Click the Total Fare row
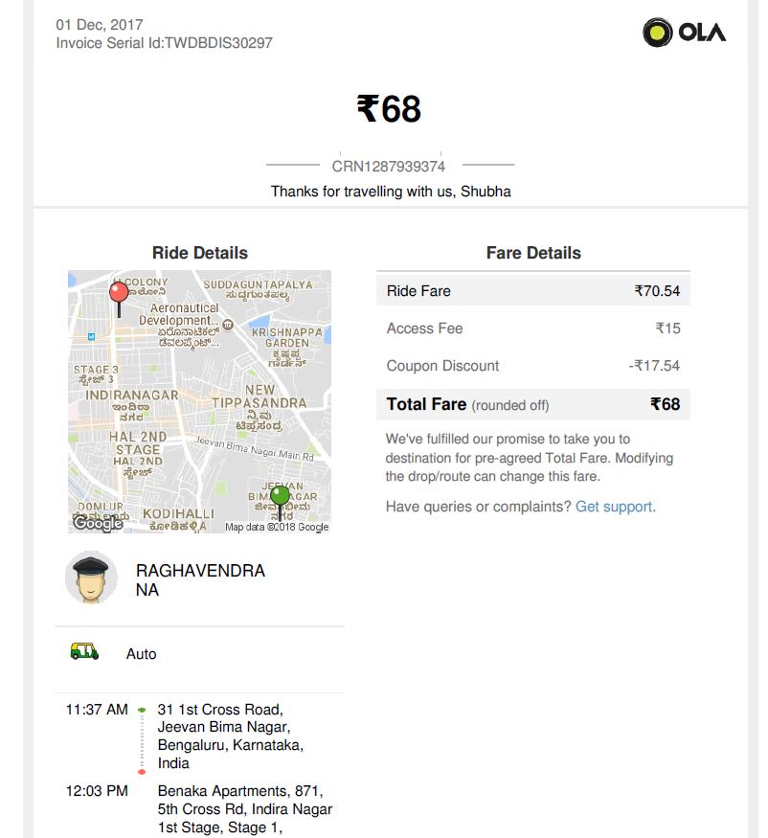 point(532,404)
